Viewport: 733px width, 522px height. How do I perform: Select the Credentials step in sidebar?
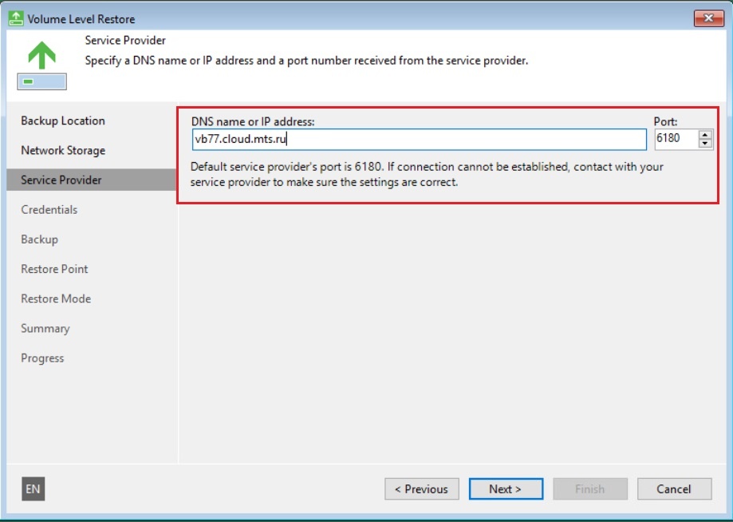tap(49, 210)
